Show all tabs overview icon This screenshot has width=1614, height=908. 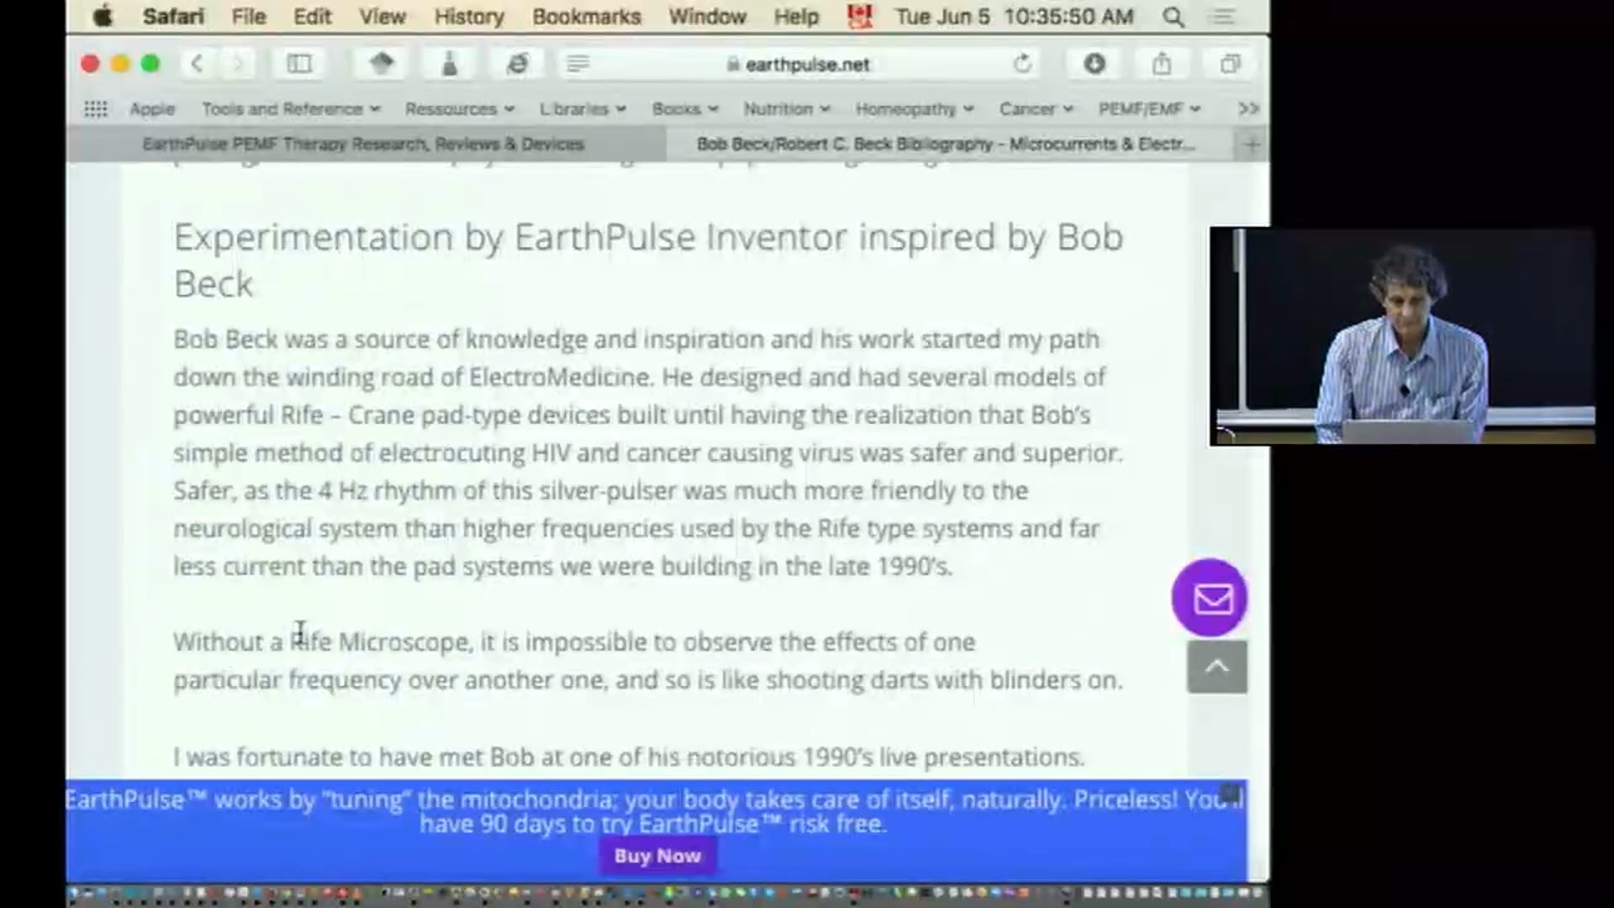pos(1230,64)
